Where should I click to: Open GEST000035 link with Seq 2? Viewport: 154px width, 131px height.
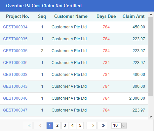point(15,51)
